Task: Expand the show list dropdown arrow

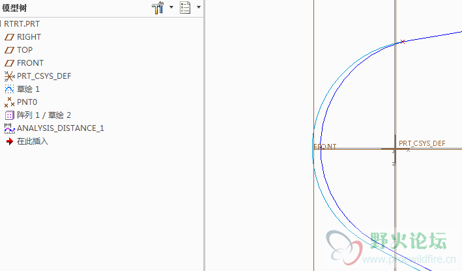Action: pos(199,7)
